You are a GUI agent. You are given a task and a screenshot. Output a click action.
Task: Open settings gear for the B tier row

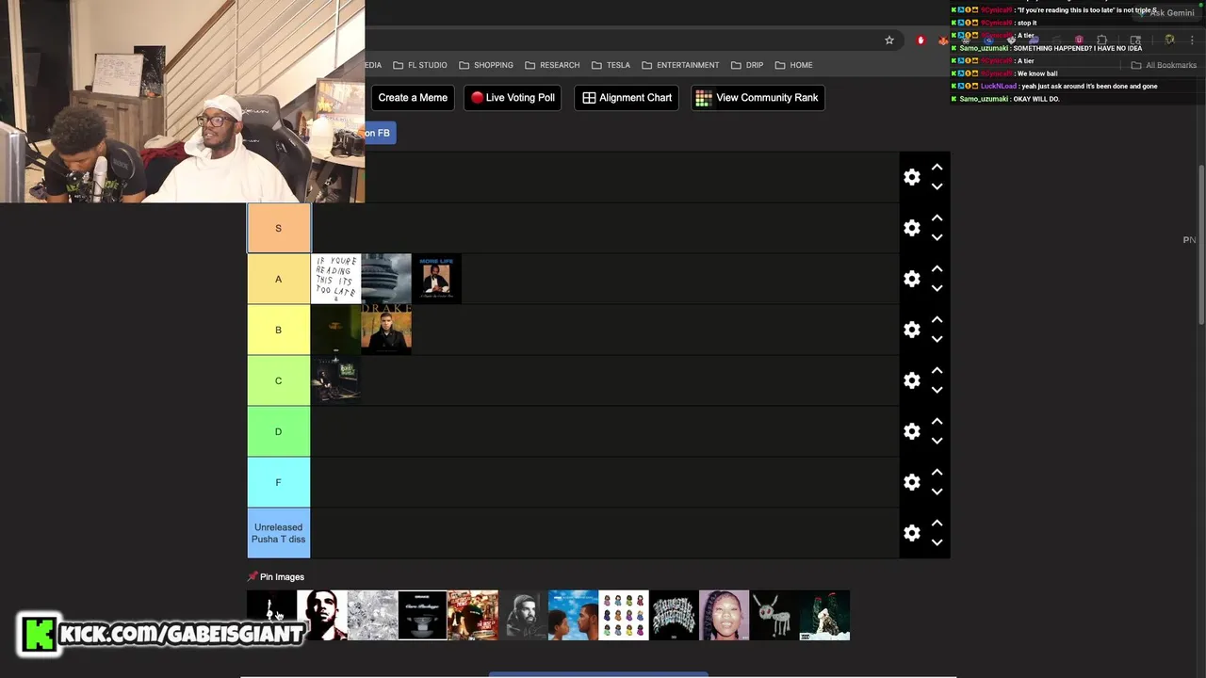912,330
